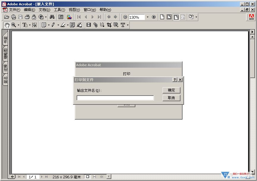This screenshot has width=257, height=181.
Task: Click the Fit Width page icon
Action: click(x=176, y=17)
